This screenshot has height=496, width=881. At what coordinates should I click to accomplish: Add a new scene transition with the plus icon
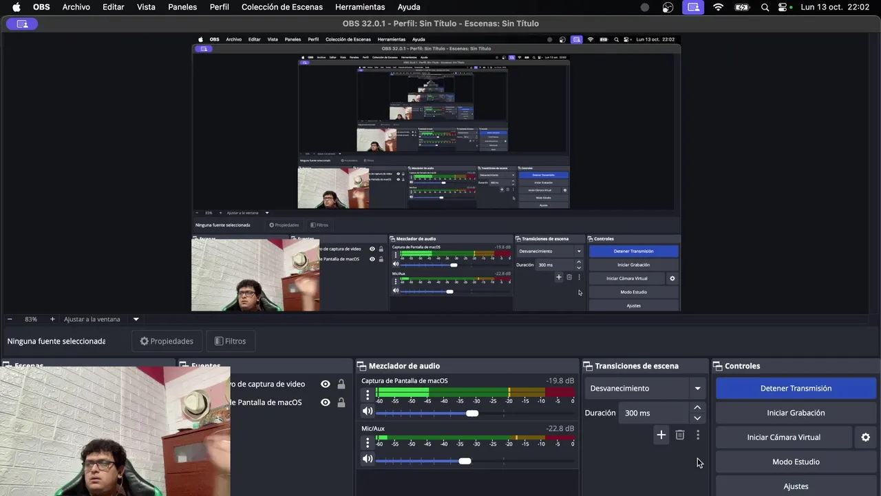pos(661,435)
